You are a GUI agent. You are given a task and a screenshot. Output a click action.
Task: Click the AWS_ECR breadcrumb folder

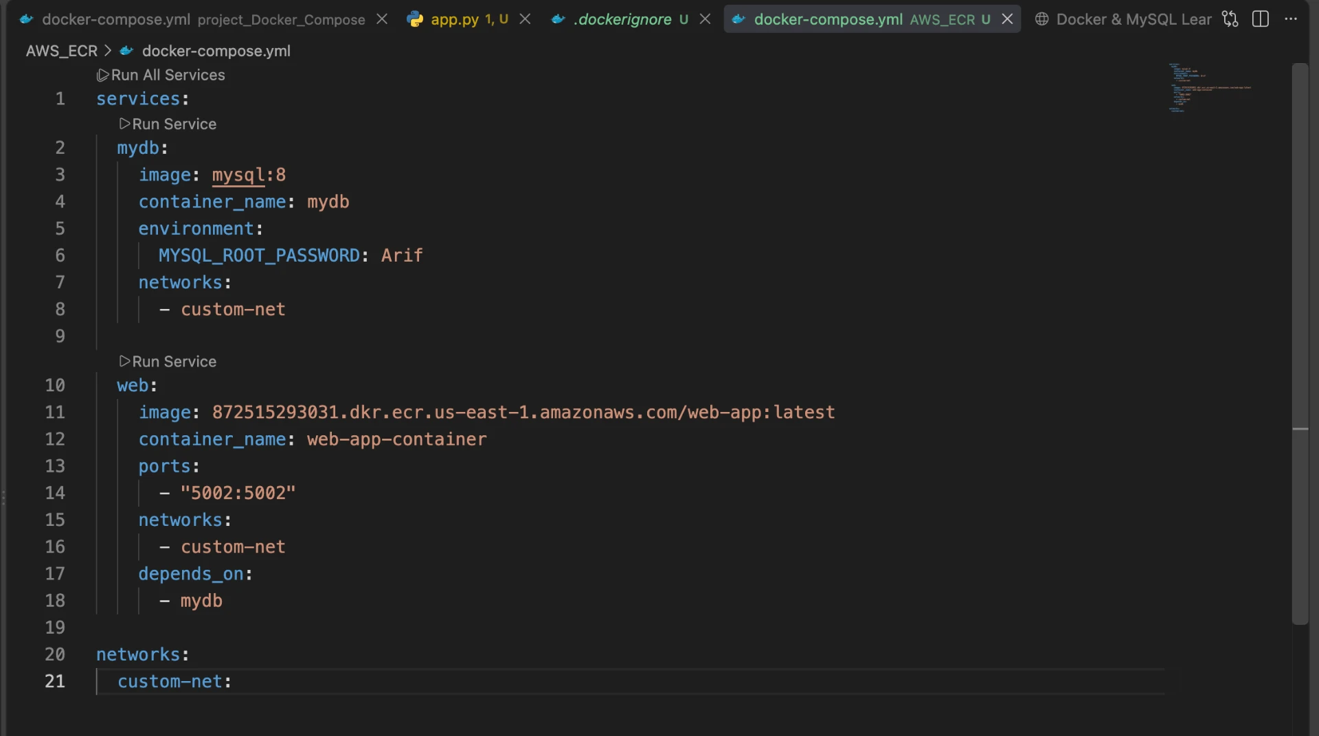62,51
